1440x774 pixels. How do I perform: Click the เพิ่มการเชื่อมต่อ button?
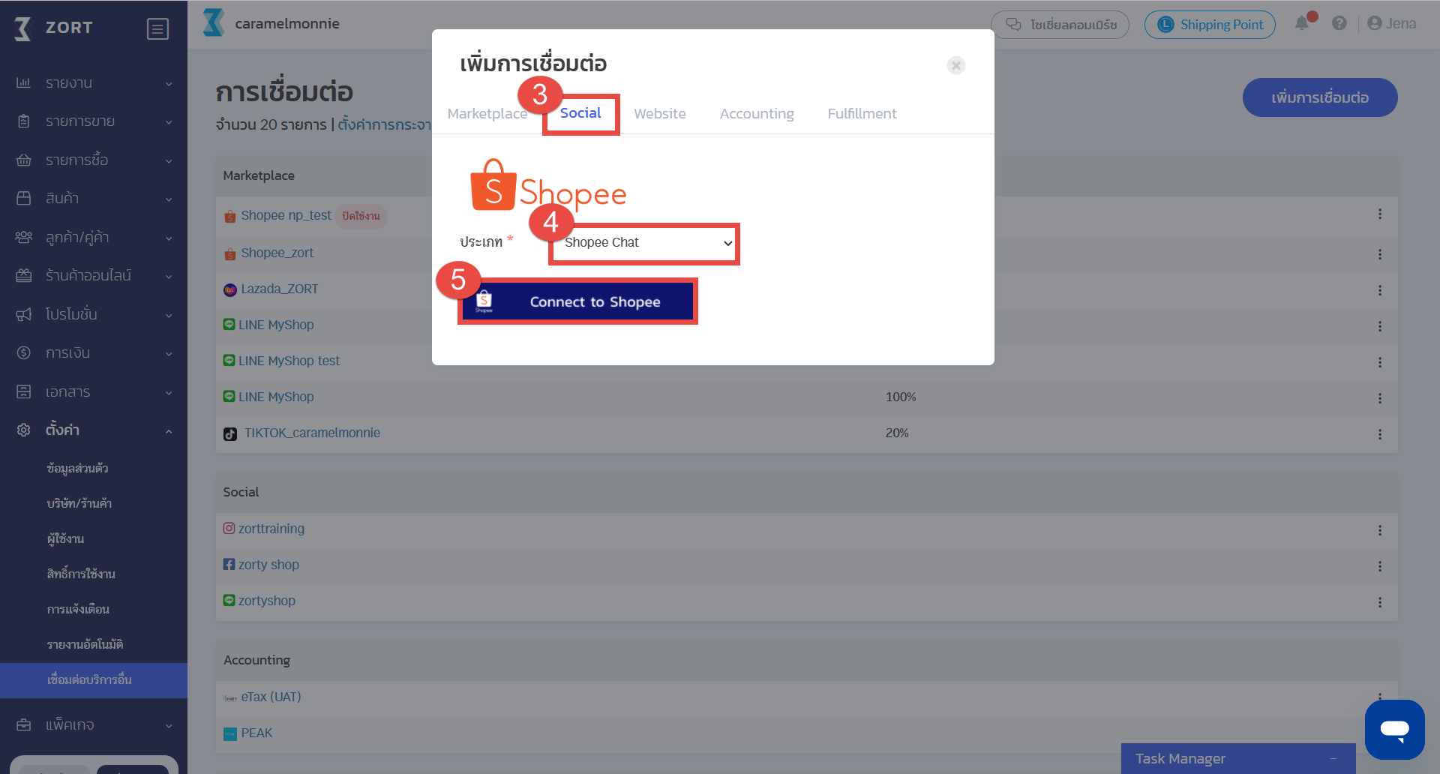pos(1320,97)
